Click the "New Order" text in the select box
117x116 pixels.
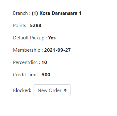coord(50,90)
